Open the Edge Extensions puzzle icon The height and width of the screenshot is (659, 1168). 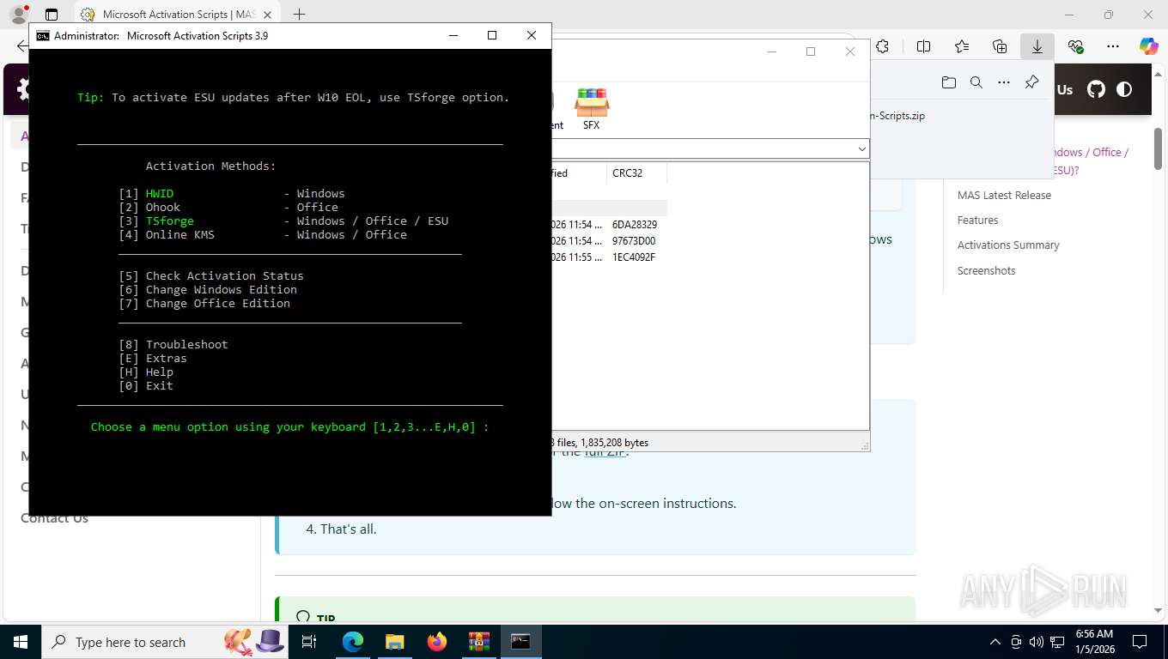(882, 46)
